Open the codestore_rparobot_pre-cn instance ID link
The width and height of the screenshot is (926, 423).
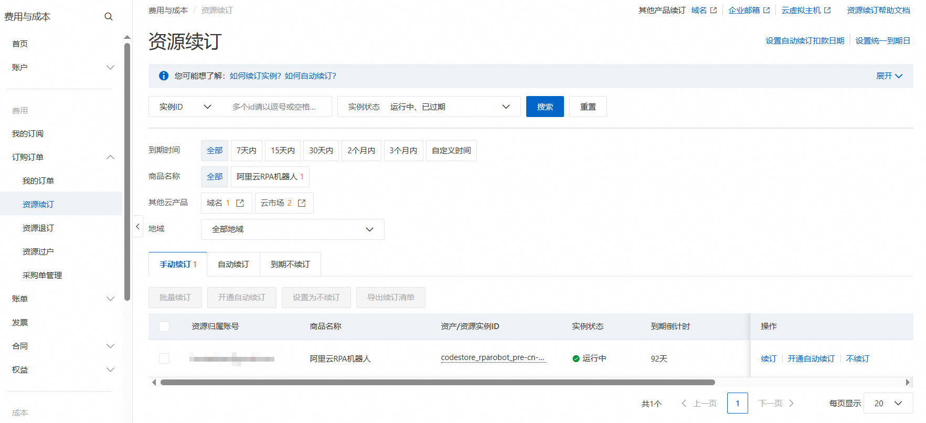(493, 358)
